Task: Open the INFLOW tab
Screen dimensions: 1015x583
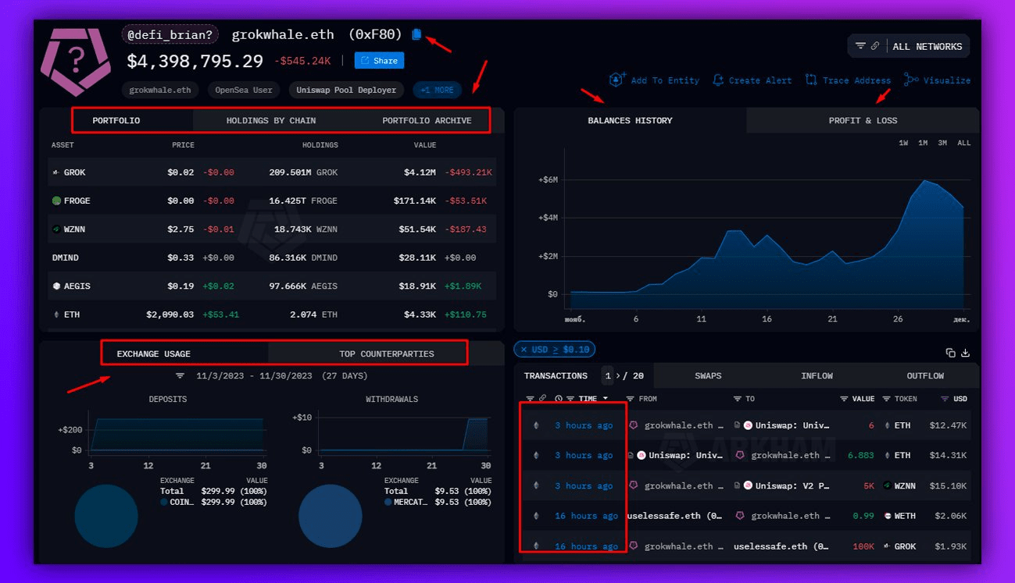Action: (817, 375)
